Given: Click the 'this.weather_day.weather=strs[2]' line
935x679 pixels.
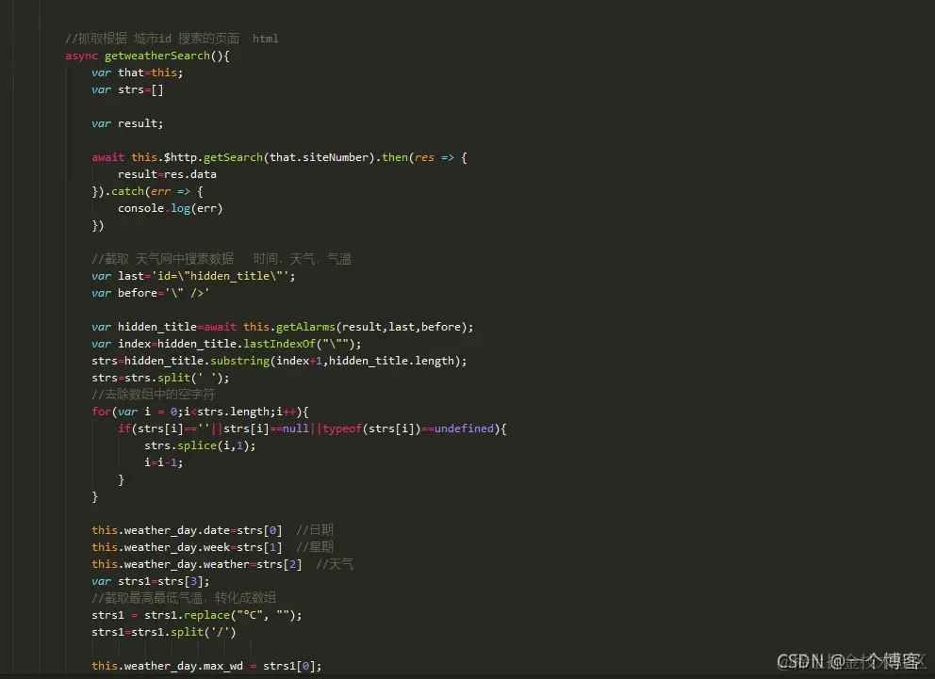Looking at the screenshot, I should point(197,564).
